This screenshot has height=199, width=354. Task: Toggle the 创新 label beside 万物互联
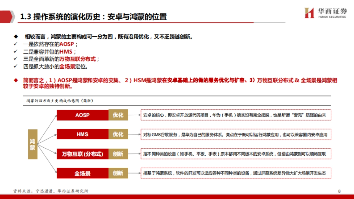(x=119, y=154)
